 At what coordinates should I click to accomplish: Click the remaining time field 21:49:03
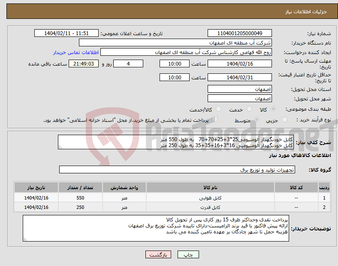84,63
